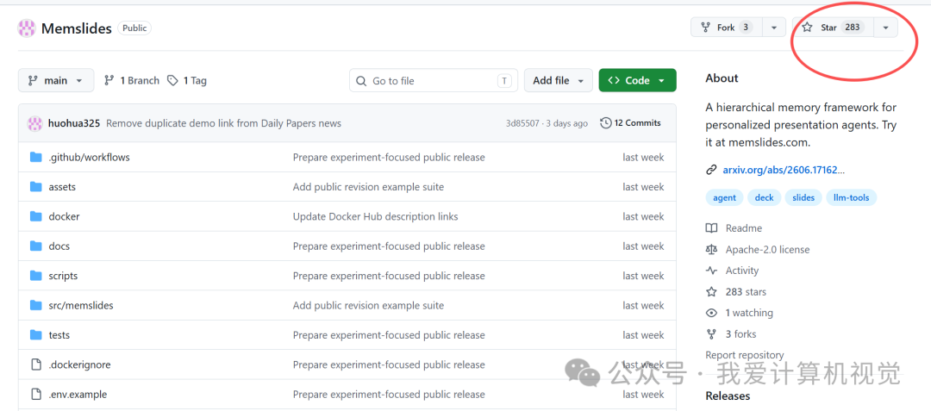
Task: Open 'Update Docker Hub description links' commit
Action: 375,216
